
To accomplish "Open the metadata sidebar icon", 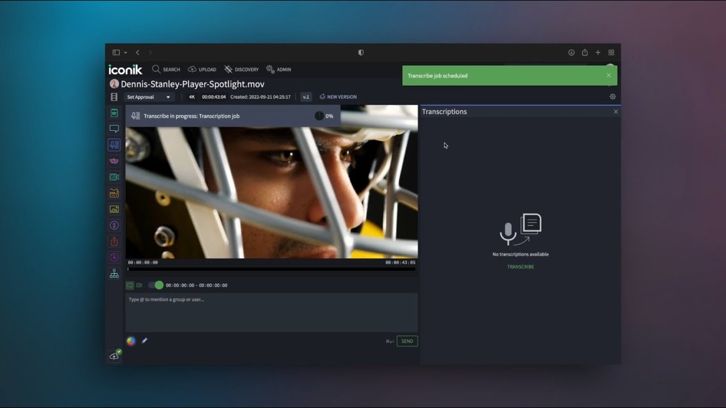I will click(114, 113).
